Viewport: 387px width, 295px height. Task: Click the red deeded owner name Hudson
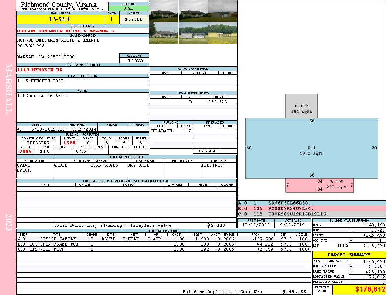click(66, 31)
